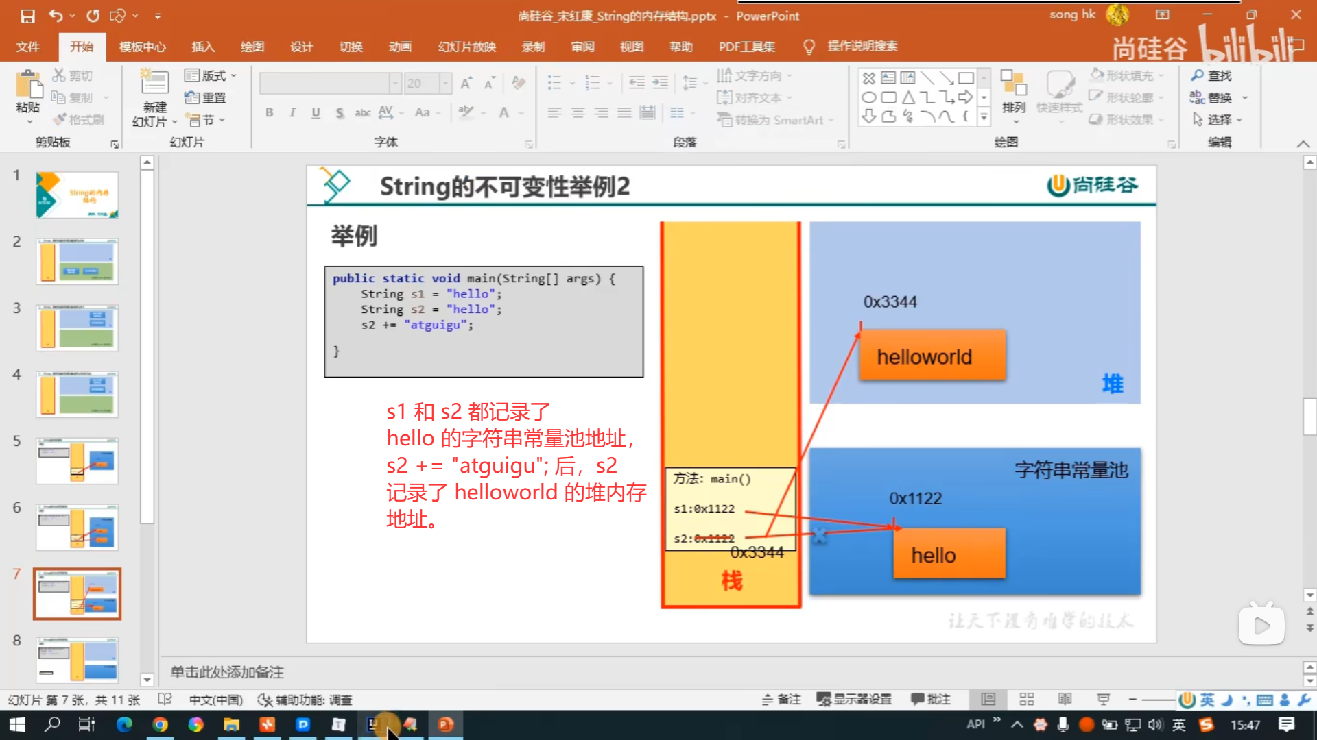Click the Undo arrow icon
1317x740 pixels.
click(x=56, y=16)
